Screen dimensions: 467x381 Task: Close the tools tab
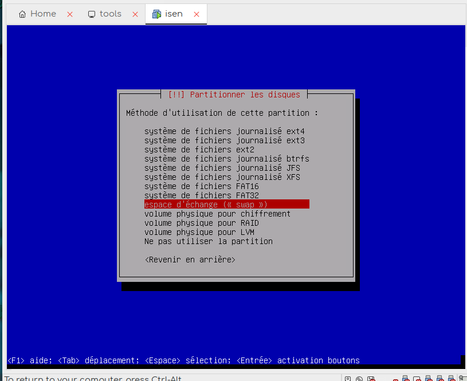pyautogui.click(x=135, y=14)
